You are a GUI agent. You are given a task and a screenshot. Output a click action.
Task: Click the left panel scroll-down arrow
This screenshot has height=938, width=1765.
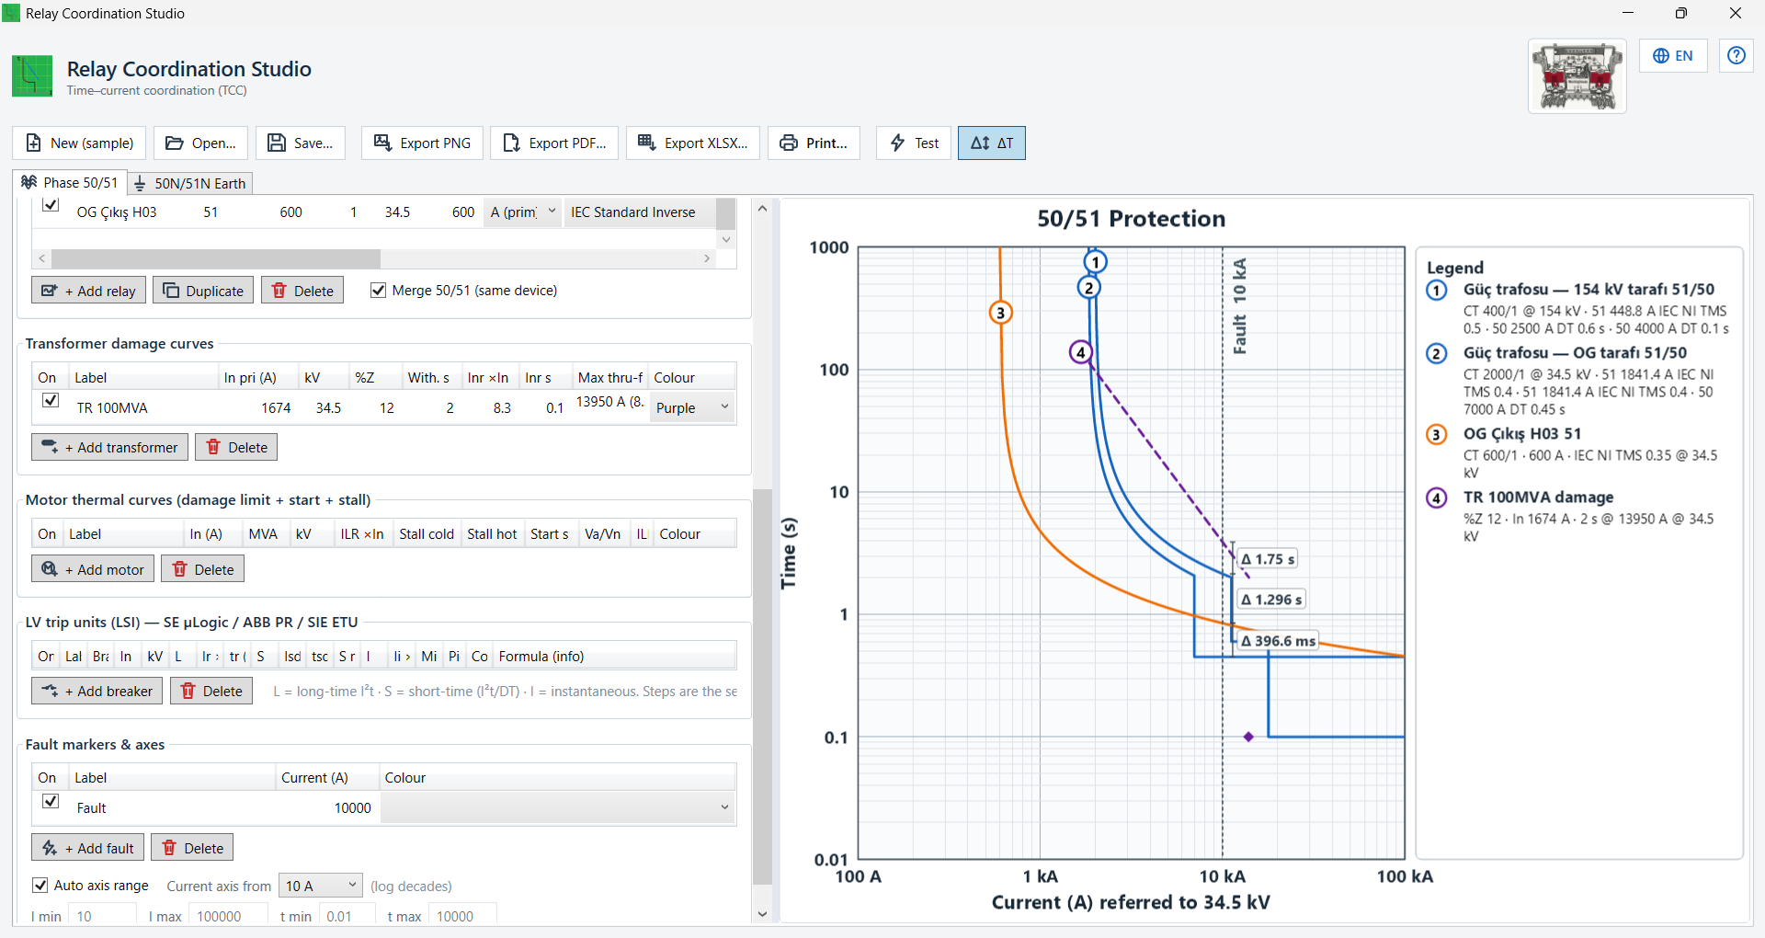[x=762, y=914]
